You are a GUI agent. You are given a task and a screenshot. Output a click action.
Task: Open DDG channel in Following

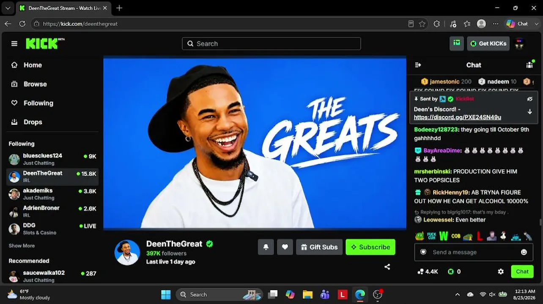pyautogui.click(x=52, y=228)
